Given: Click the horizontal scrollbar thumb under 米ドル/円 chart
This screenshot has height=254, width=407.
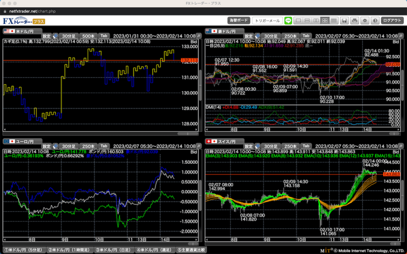Looking at the screenshot, I should (188, 134).
